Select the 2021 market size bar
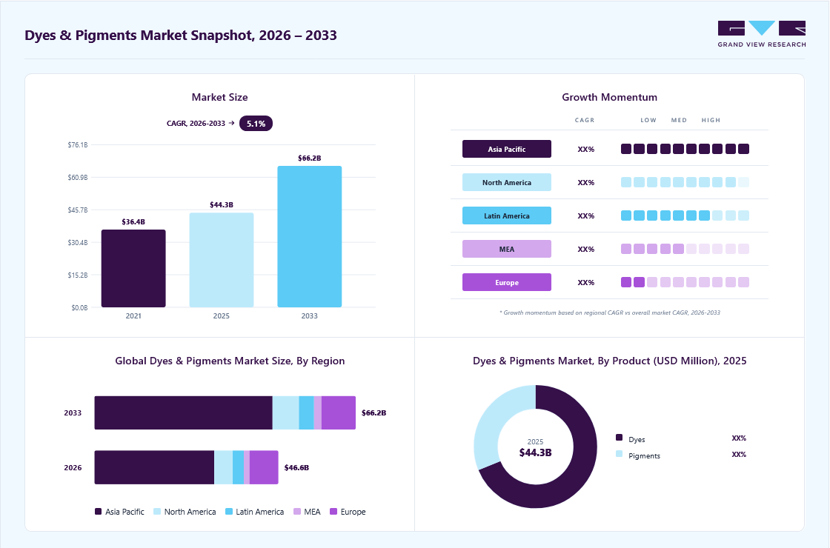The width and height of the screenshot is (830, 548). pyautogui.click(x=133, y=268)
